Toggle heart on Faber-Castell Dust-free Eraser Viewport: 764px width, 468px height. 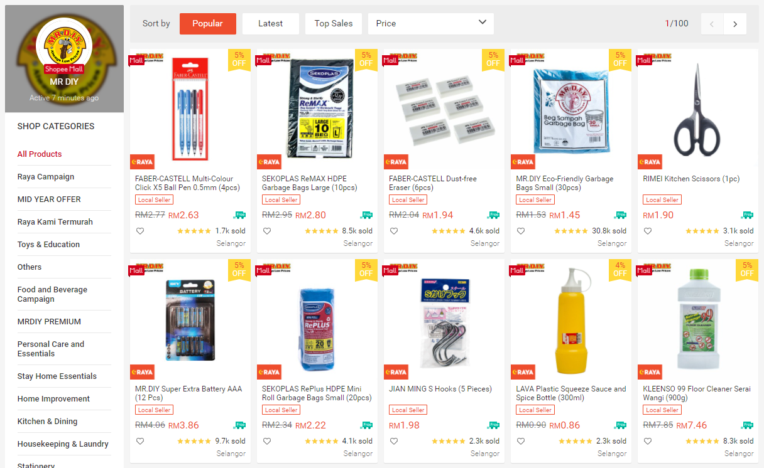coord(394,231)
